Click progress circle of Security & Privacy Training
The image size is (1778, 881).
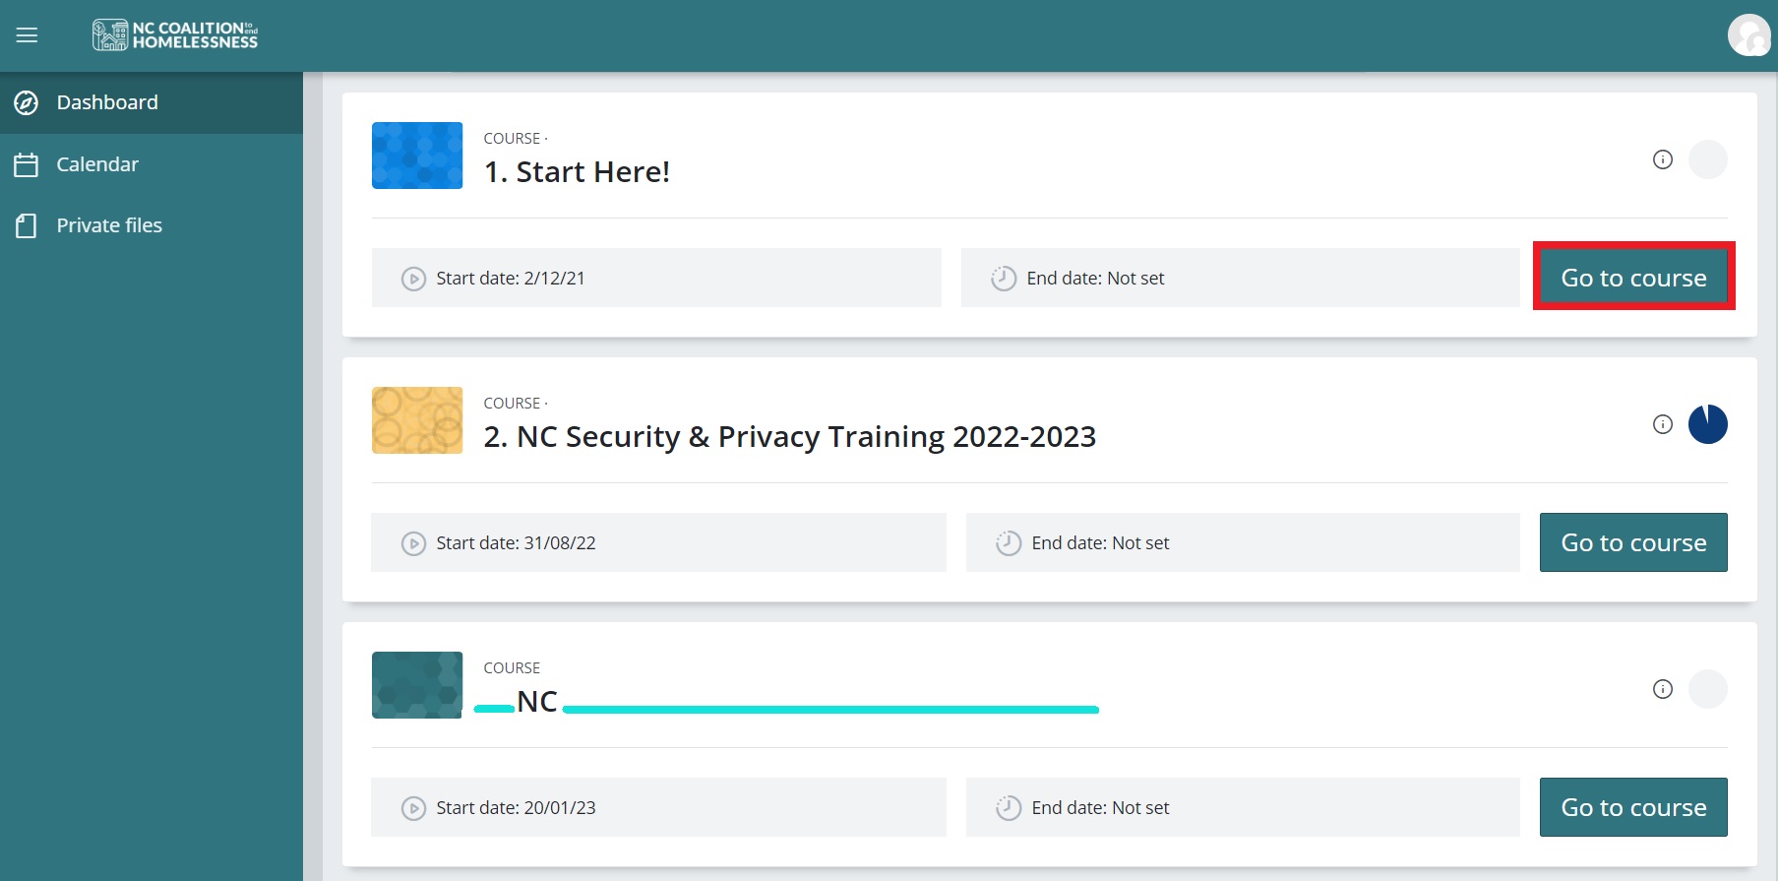(1708, 424)
